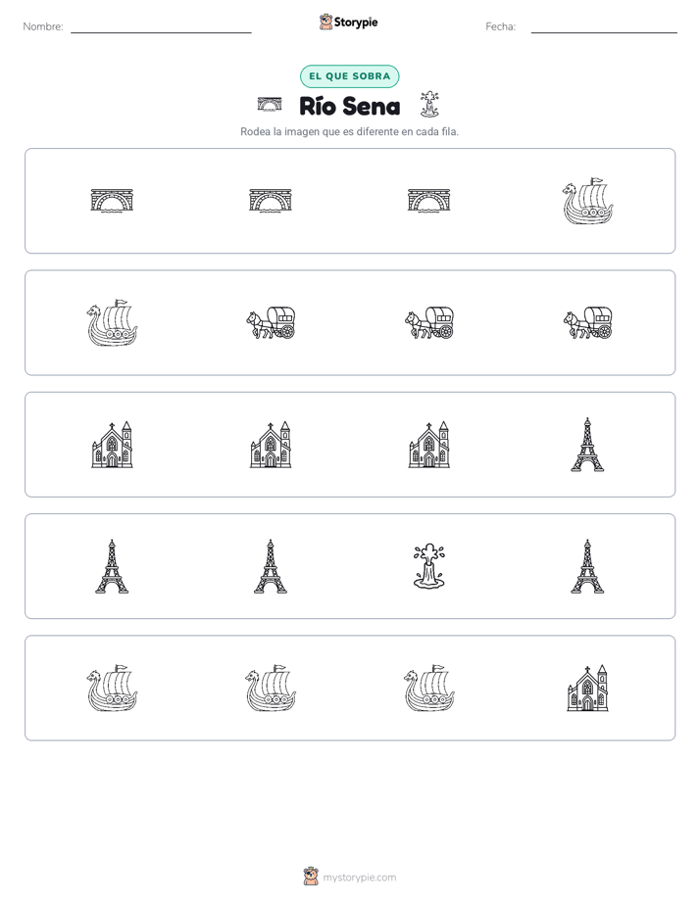700x905 pixels.
Task: Select the last horse carriage in row two
Action: click(587, 322)
